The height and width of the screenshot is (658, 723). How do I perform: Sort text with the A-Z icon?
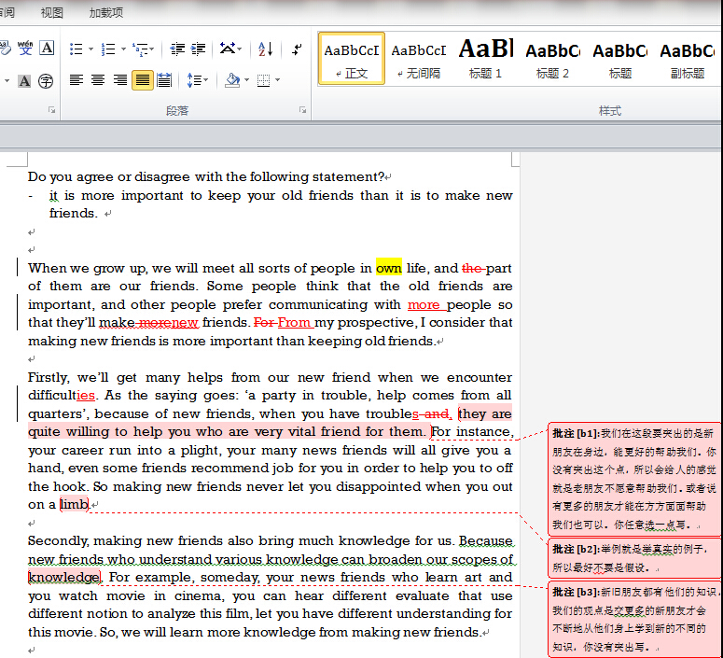266,49
